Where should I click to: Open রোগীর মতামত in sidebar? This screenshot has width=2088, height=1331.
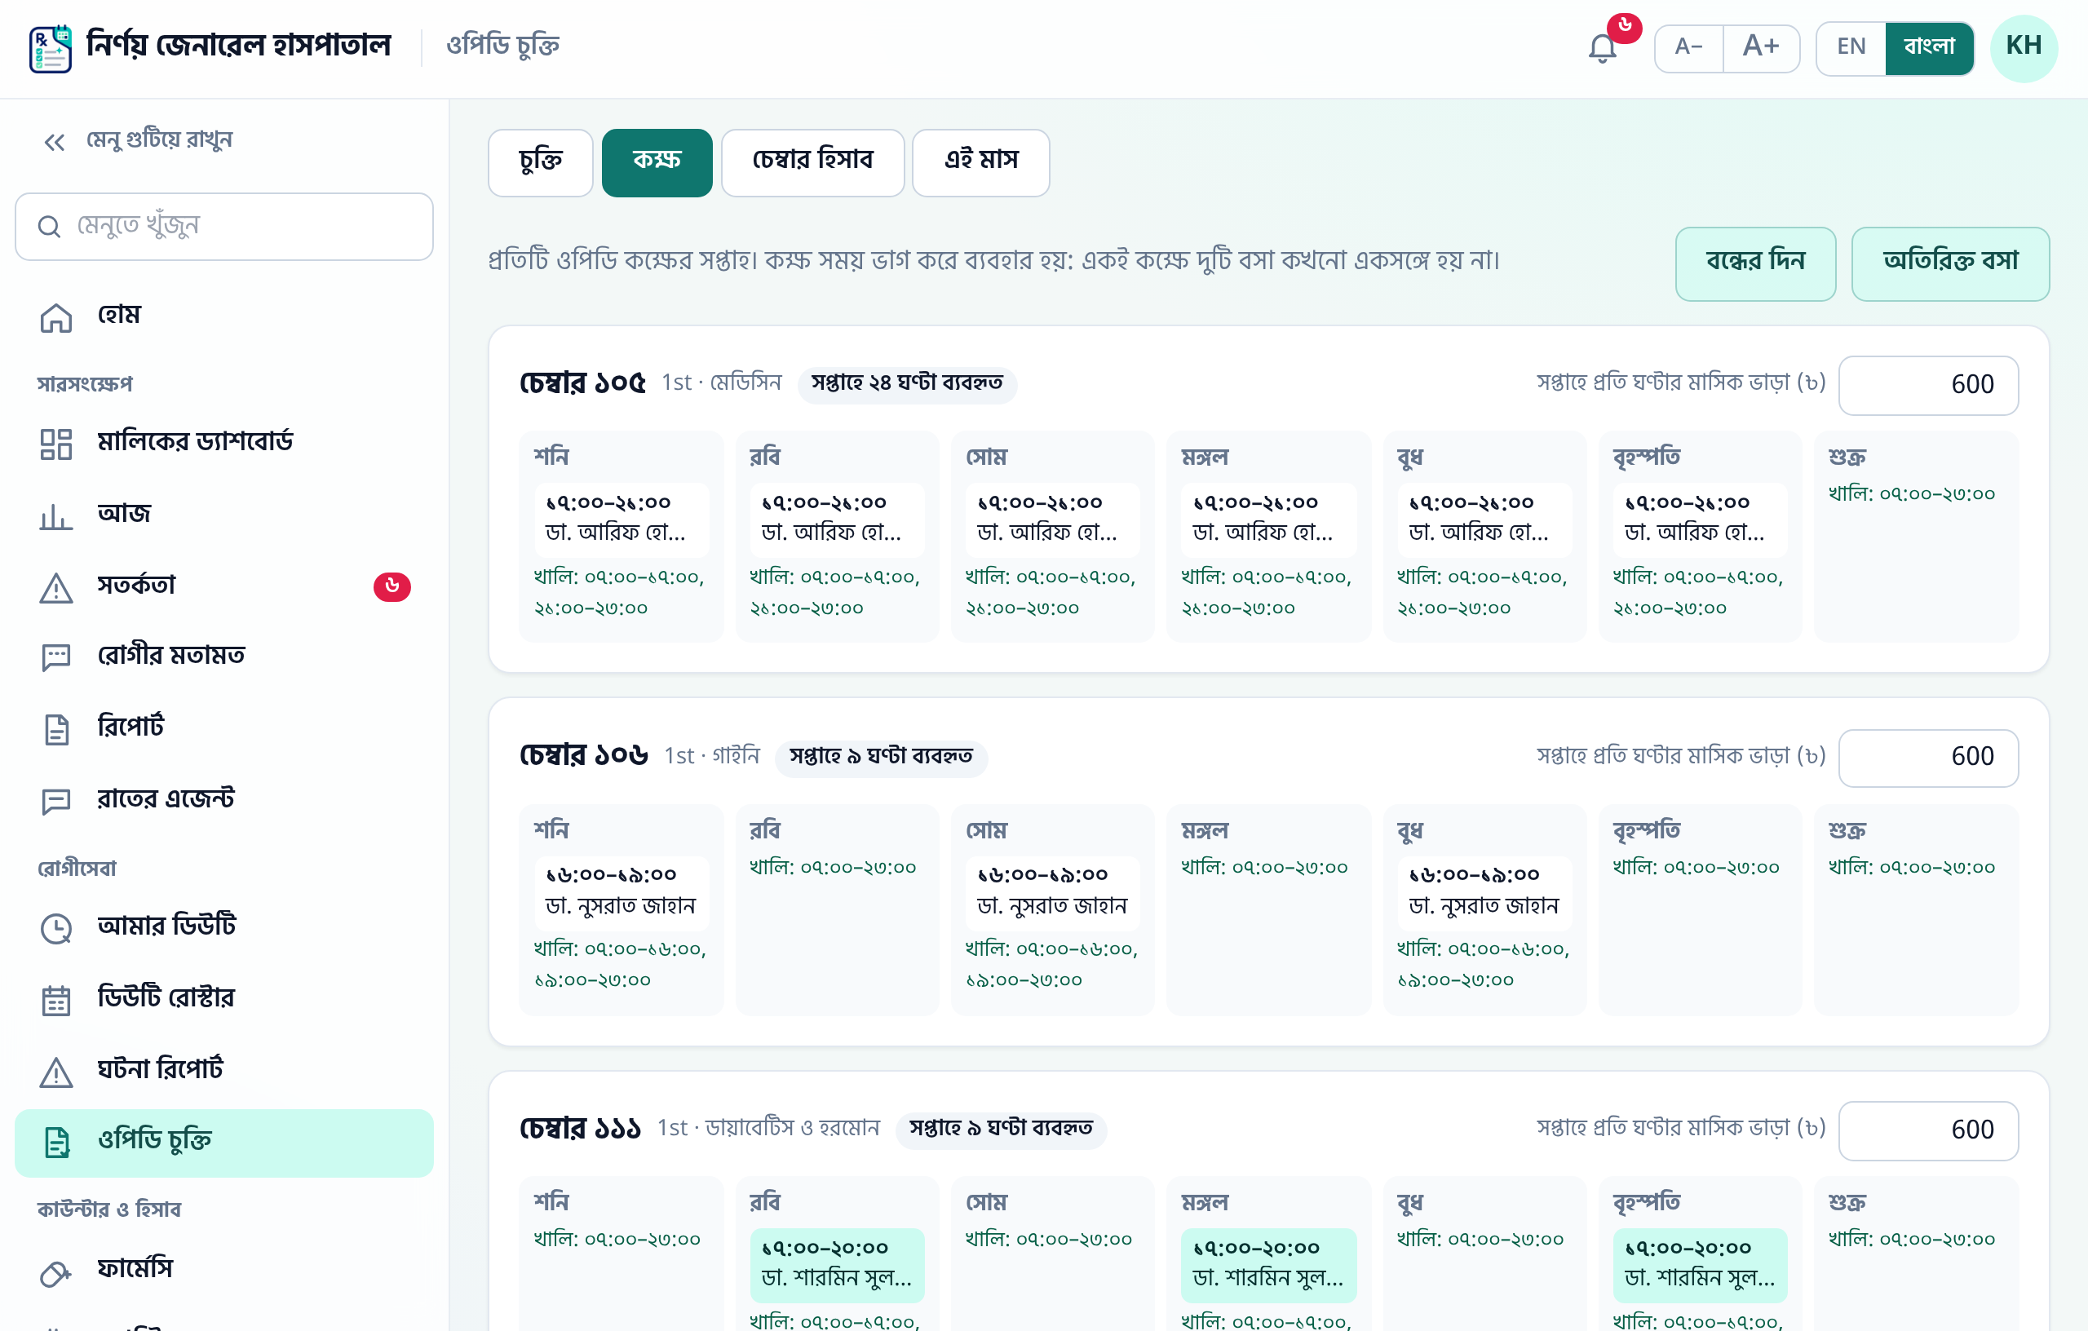(x=223, y=657)
